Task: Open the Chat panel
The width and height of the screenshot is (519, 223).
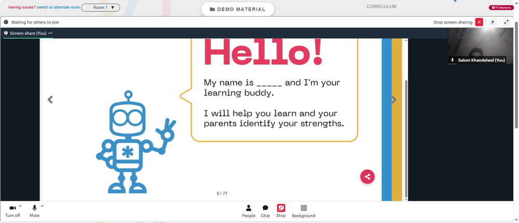Action: [x=265, y=211]
